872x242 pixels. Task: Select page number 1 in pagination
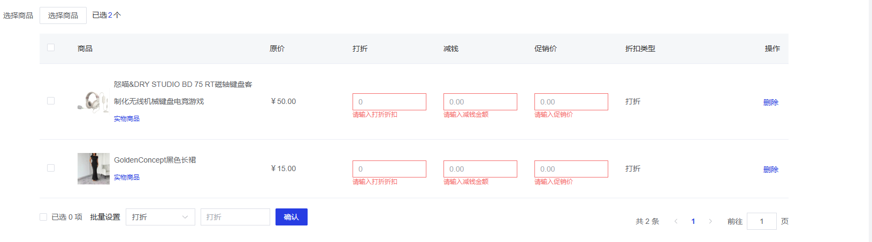693,221
